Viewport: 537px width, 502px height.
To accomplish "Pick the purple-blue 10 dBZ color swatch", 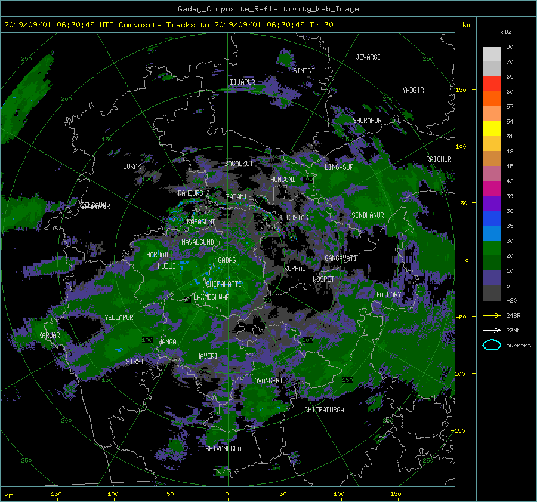I will [x=492, y=278].
